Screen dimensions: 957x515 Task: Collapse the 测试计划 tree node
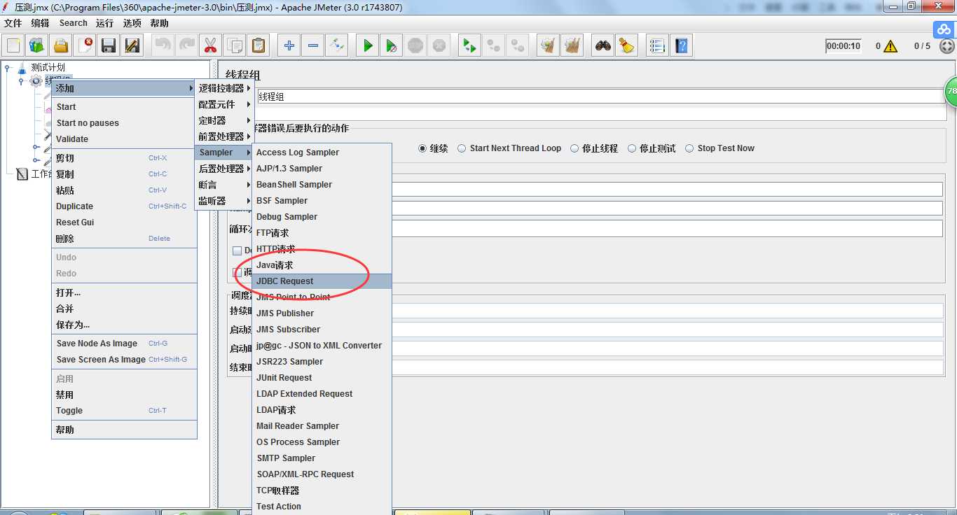(8, 67)
